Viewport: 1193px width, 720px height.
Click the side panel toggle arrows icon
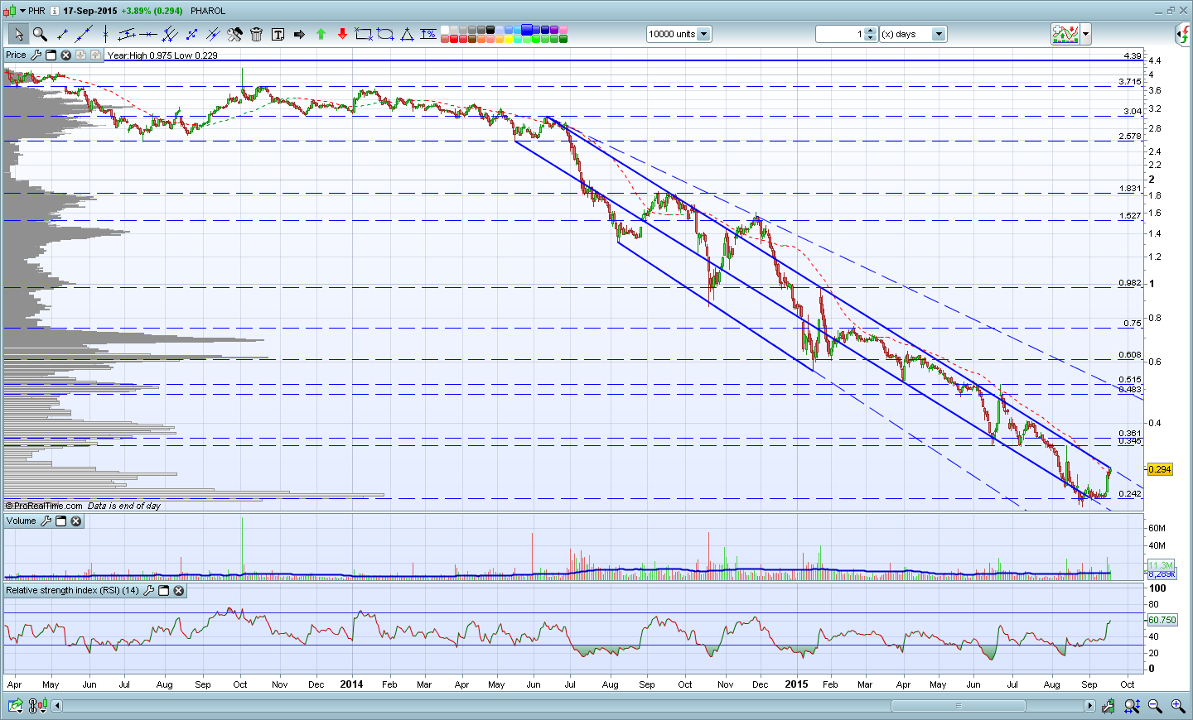[1183, 34]
